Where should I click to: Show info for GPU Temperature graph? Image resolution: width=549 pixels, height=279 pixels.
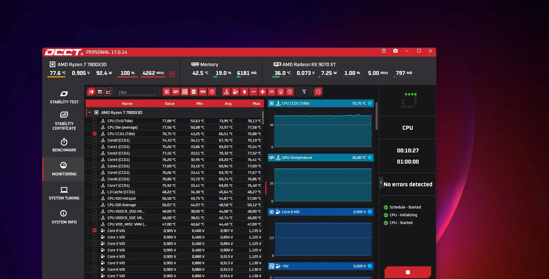(x=370, y=158)
